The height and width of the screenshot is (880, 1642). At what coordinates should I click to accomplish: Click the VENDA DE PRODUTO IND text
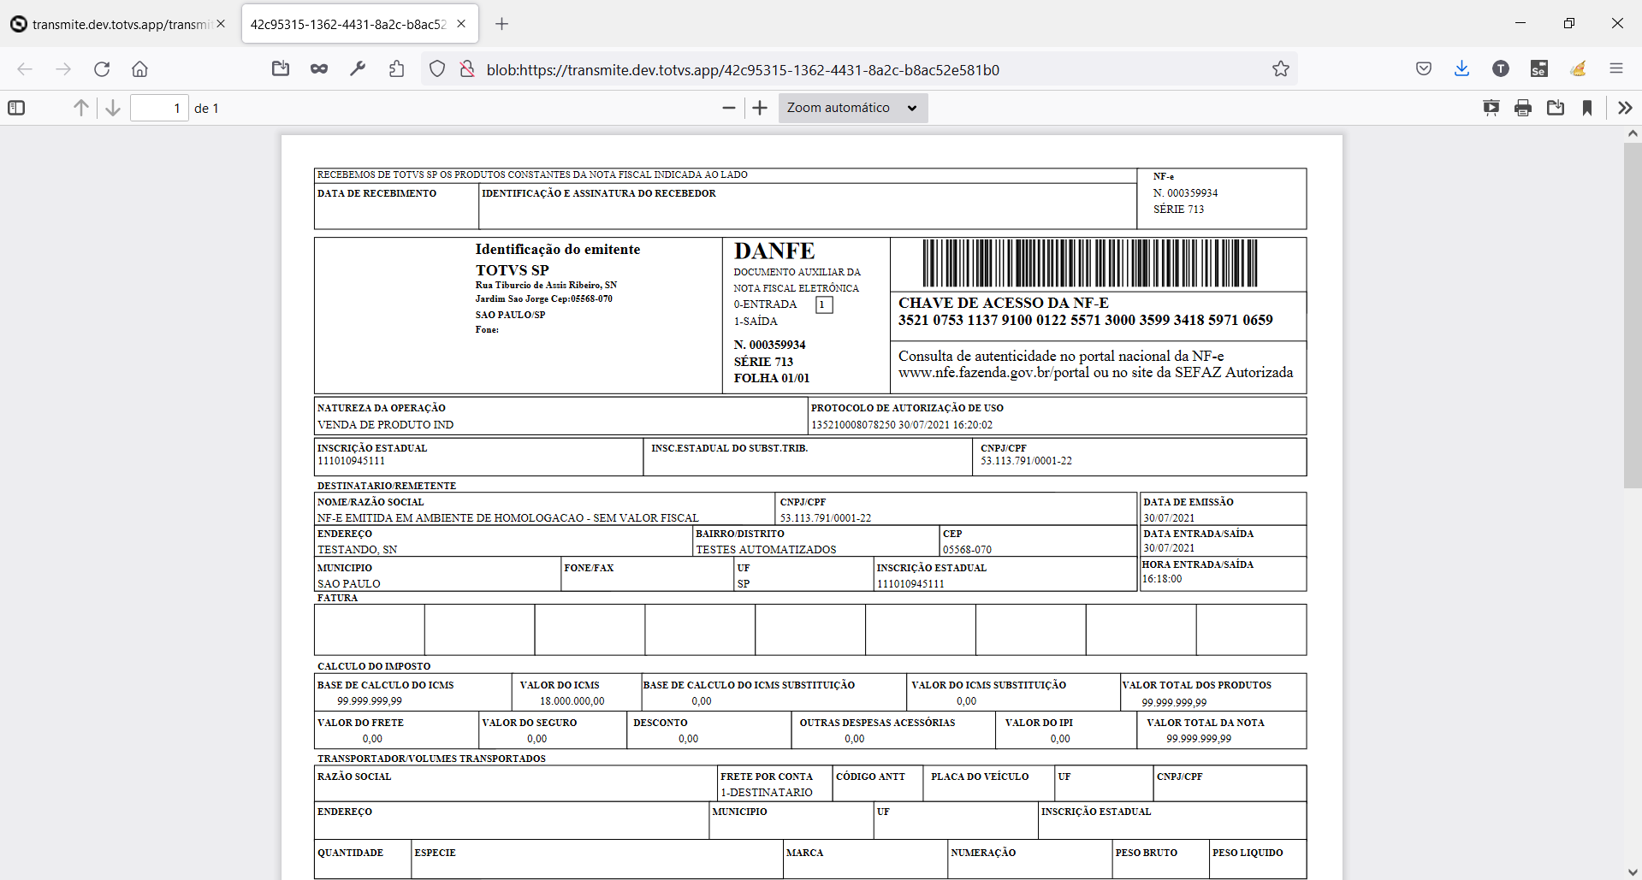point(386,425)
